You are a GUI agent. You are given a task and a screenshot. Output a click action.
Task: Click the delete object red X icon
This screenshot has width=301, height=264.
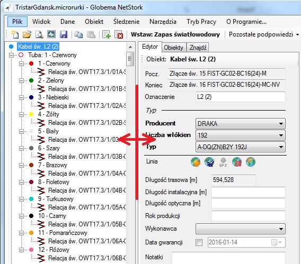pyautogui.click(x=119, y=35)
